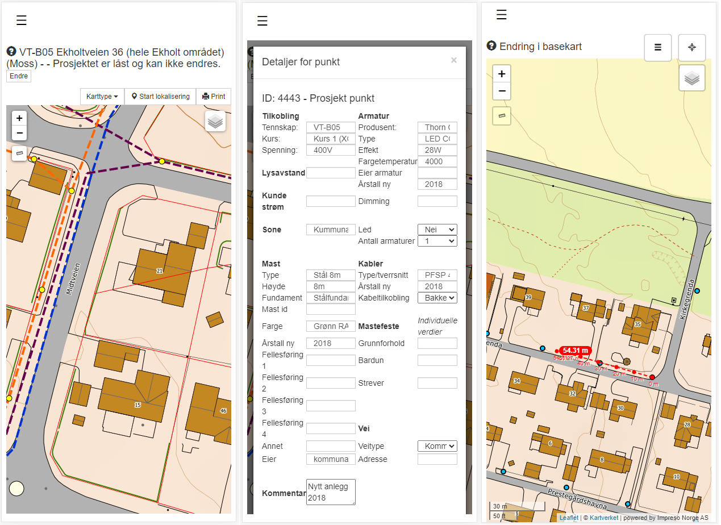Open the Veitype dropdown
The image size is (721, 525).
(x=437, y=446)
